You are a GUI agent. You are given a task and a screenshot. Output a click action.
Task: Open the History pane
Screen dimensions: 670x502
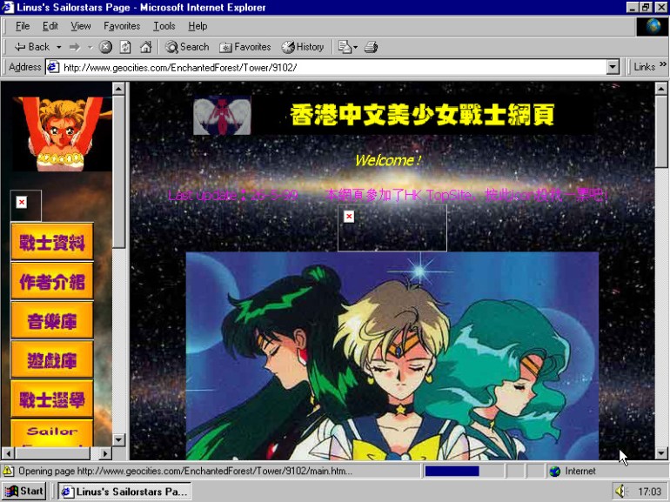[x=303, y=47]
